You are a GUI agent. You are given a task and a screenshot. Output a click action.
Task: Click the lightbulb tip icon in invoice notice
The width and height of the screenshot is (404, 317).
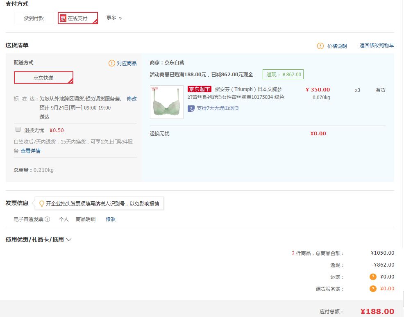pyautogui.click(x=41, y=204)
